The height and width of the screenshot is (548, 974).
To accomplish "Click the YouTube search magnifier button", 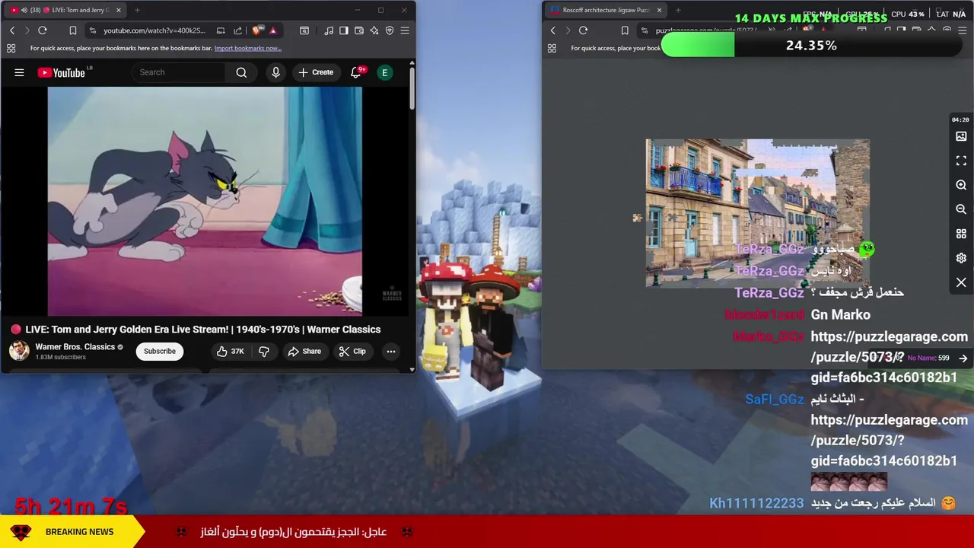I will pyautogui.click(x=241, y=72).
